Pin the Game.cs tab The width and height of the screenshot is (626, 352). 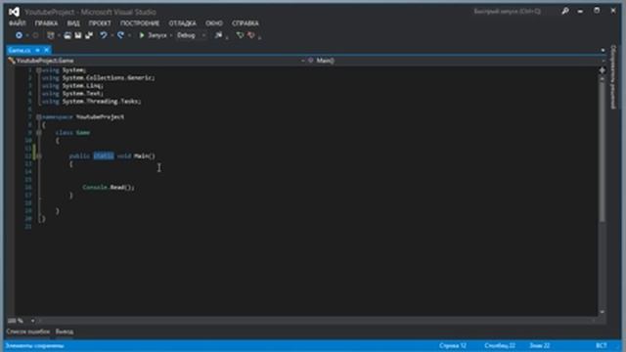pyautogui.click(x=37, y=50)
